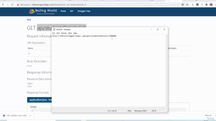Click the 'Body Parameters' heading
Image resolution: width=216 pixels, height=121 pixels.
tap(37, 61)
